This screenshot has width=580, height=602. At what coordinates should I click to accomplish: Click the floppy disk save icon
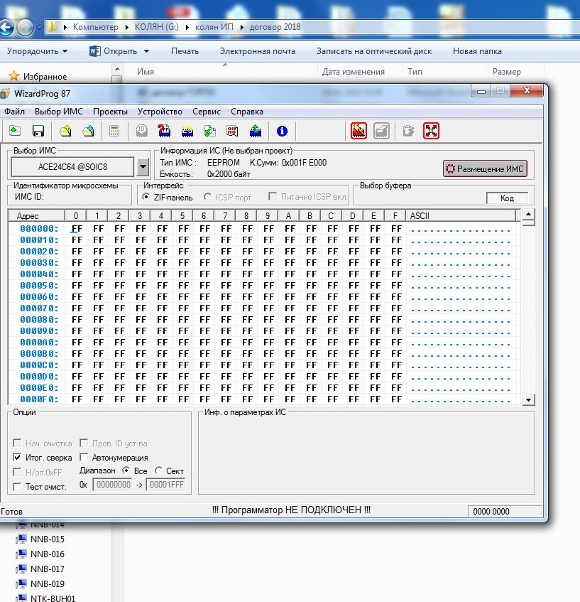click(38, 131)
